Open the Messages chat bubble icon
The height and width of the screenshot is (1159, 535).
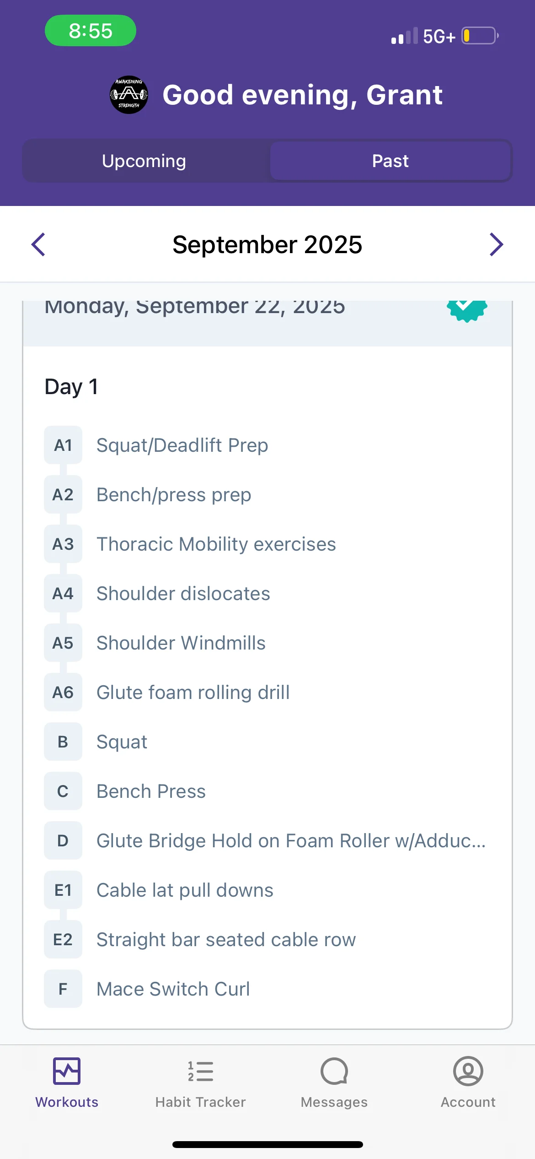pyautogui.click(x=334, y=1071)
